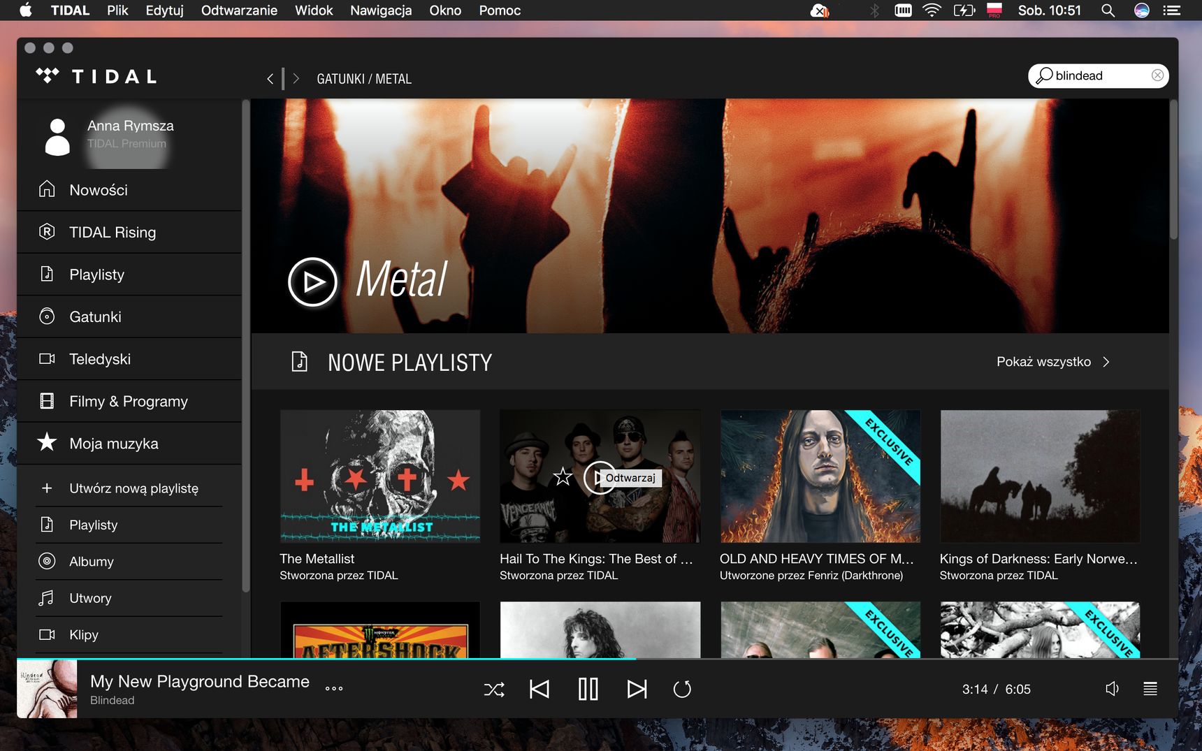Open the Apple menu
The image size is (1202, 751).
tap(26, 10)
